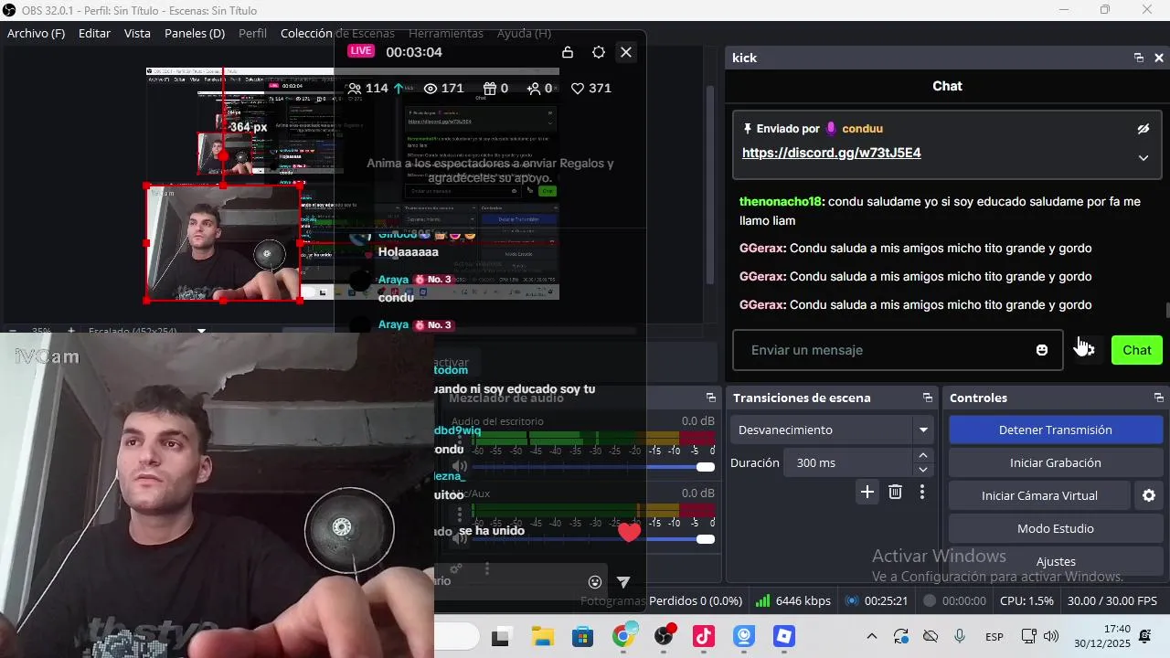The image size is (1170, 658).
Task: Click the eye icon showing 171 views
Action: click(x=431, y=89)
